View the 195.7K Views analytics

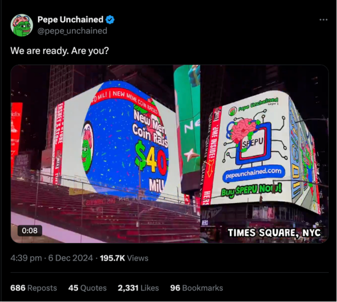coord(124,258)
